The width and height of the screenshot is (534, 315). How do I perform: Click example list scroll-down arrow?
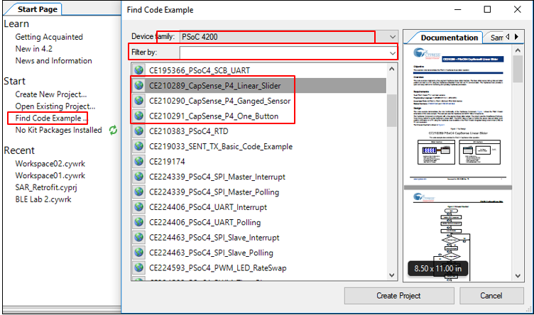(392, 275)
